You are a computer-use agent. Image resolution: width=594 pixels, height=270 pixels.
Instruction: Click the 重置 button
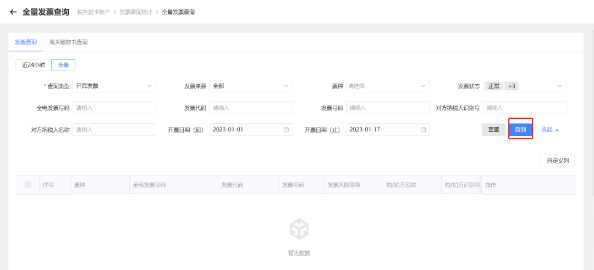493,130
